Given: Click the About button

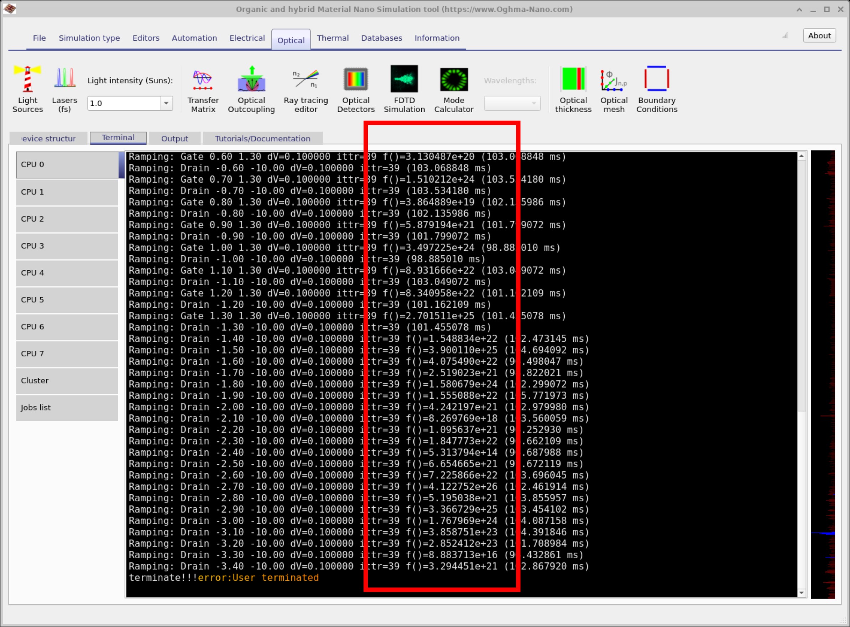Looking at the screenshot, I should 819,35.
